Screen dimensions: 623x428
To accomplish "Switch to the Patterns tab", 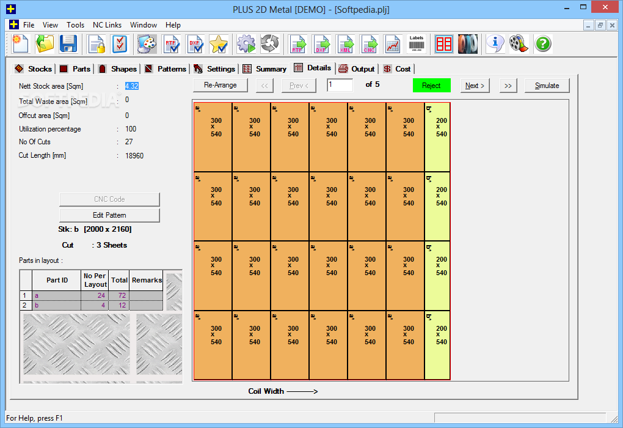I will pos(166,69).
